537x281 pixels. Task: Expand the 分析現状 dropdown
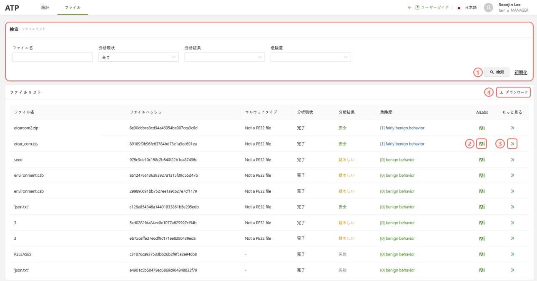(138, 58)
